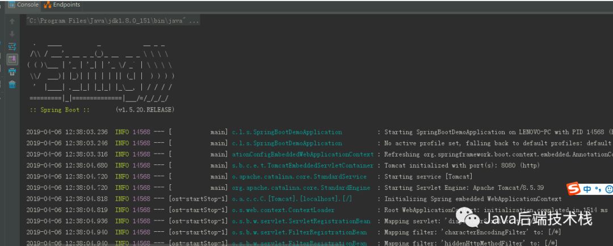Click the Sogou input method S icon

[573, 189]
